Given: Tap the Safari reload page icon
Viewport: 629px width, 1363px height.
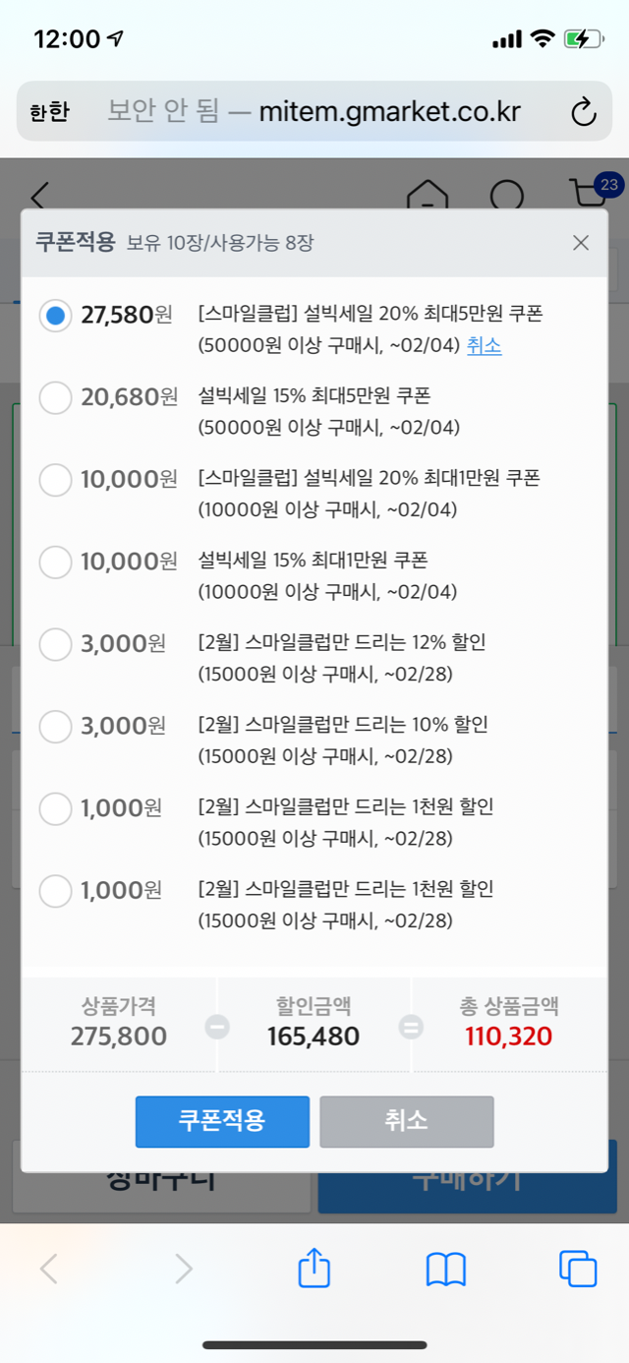Looking at the screenshot, I should 584,112.
